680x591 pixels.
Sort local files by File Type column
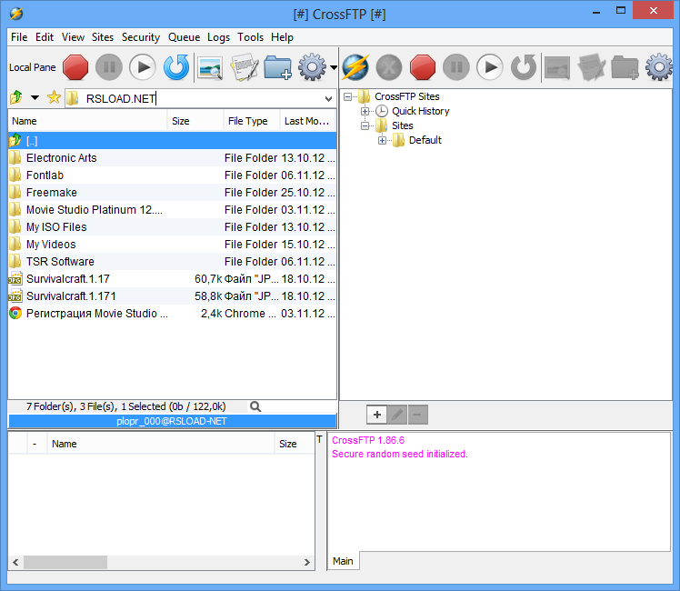[x=252, y=121]
